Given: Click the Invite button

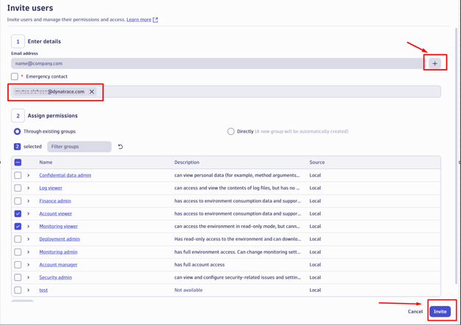Looking at the screenshot, I should pos(440,311).
